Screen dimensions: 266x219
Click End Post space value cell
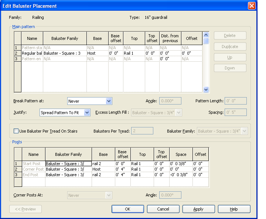181,175
